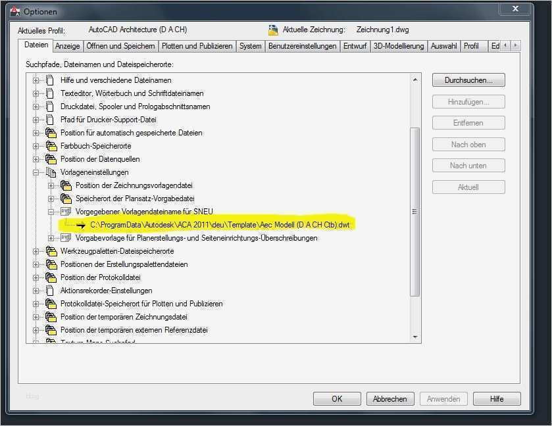Select the Aec Modell (D A CH Ctb).dwt path

pos(220,225)
